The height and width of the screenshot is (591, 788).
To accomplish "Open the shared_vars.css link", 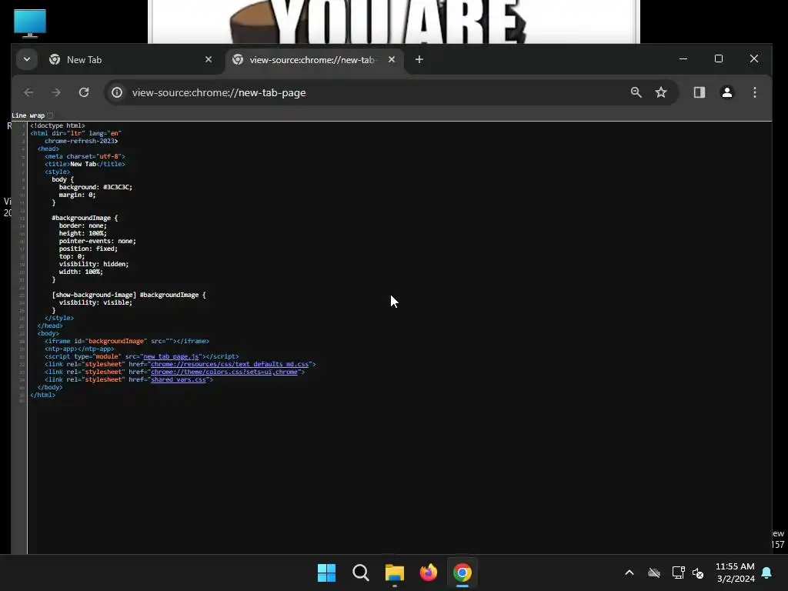I will pos(179,379).
